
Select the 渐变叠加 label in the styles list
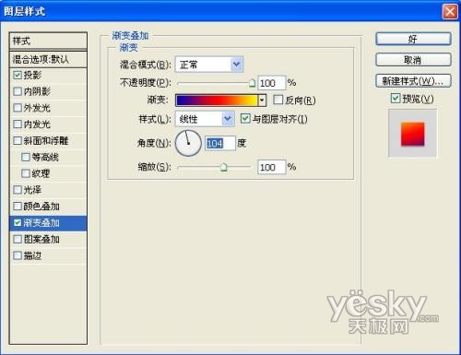[x=41, y=223]
